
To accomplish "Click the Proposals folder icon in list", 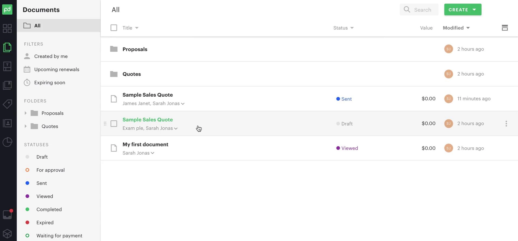I will (114, 49).
